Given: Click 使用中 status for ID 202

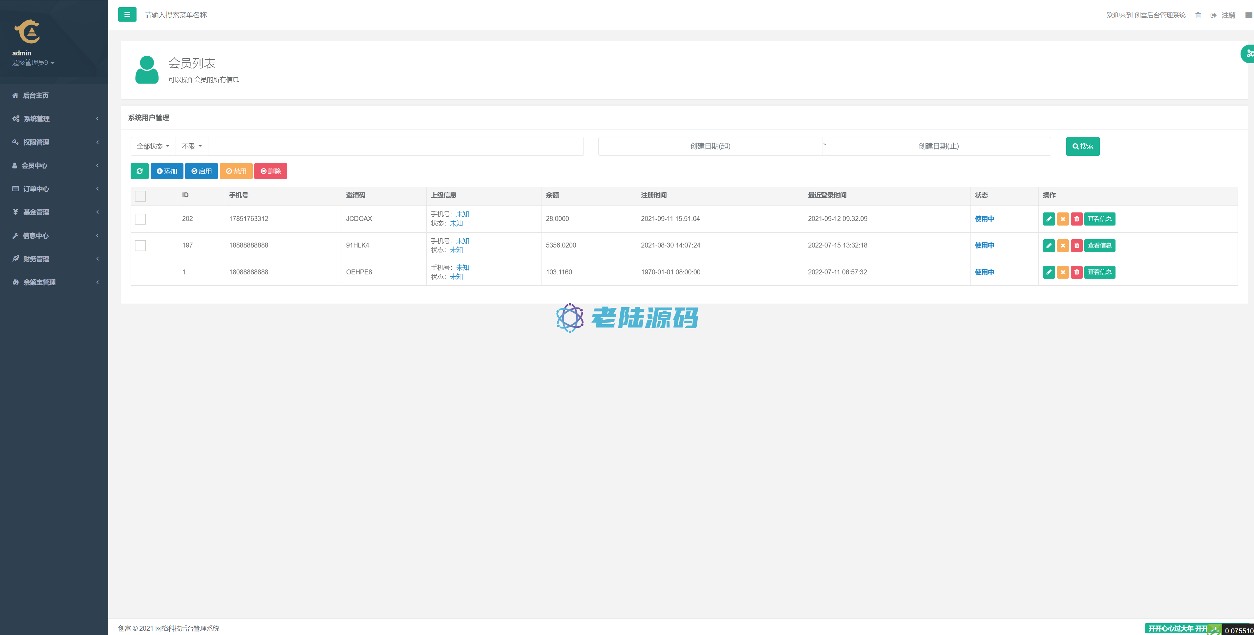Looking at the screenshot, I should [984, 219].
